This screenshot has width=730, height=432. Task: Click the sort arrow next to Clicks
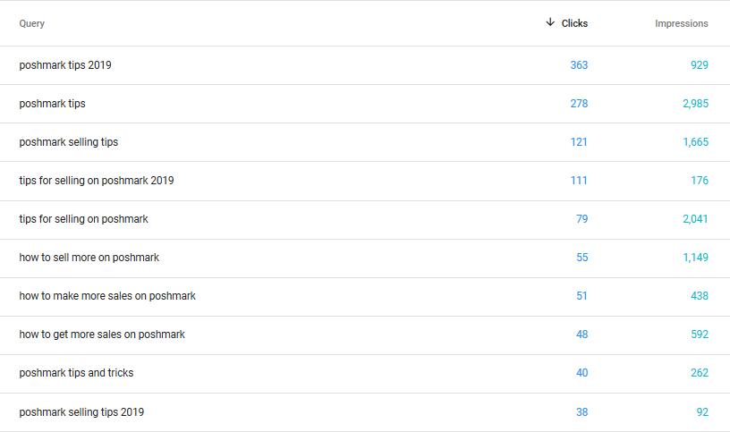pyautogui.click(x=550, y=22)
